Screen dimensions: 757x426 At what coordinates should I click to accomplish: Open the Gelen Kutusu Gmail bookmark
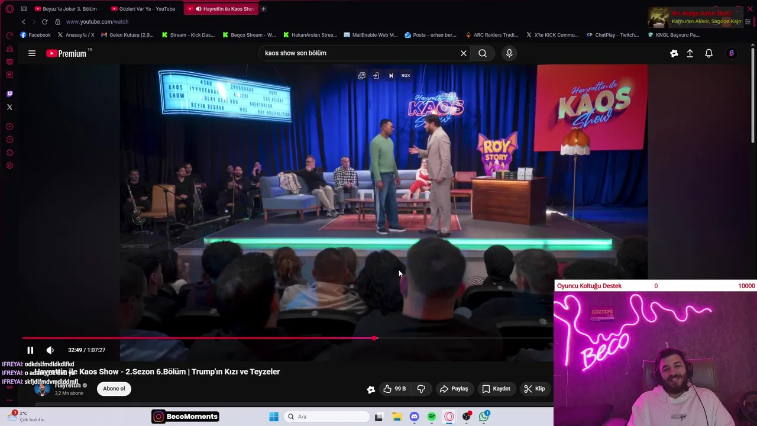click(x=127, y=35)
